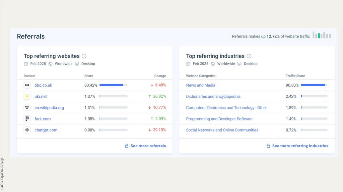Click the ukr.net favicon icon
The height and width of the screenshot is (192, 343).
27,96
